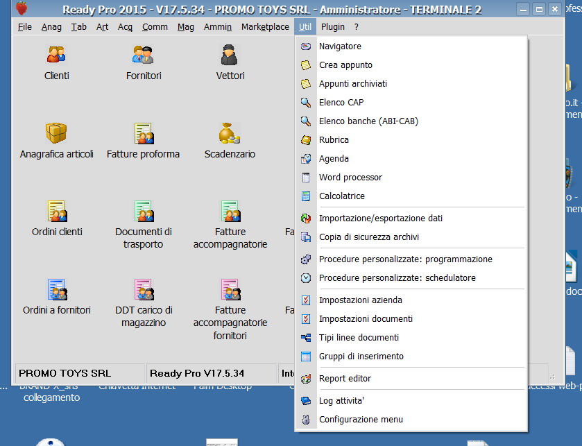Screen dimensions: 582x446
Task: Open the Acq menu
Action: click(x=125, y=27)
